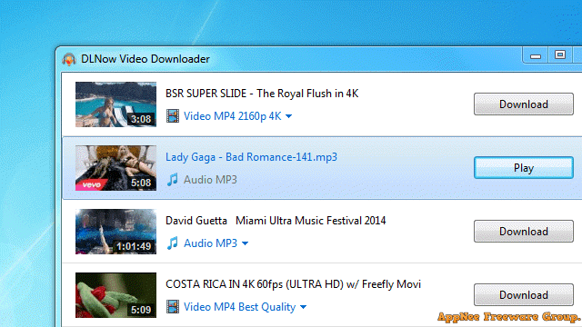Click the music note icon in David Guetta row
Image resolution: width=582 pixels, height=327 pixels.
click(172, 243)
